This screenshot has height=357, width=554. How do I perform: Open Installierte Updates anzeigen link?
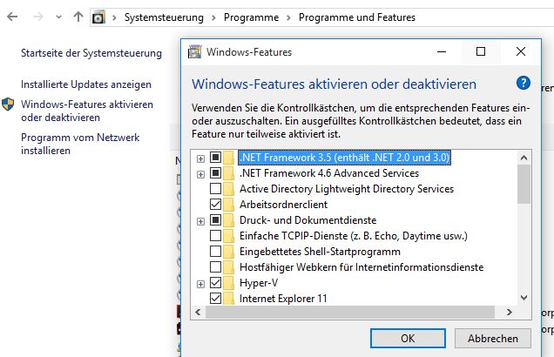click(86, 84)
